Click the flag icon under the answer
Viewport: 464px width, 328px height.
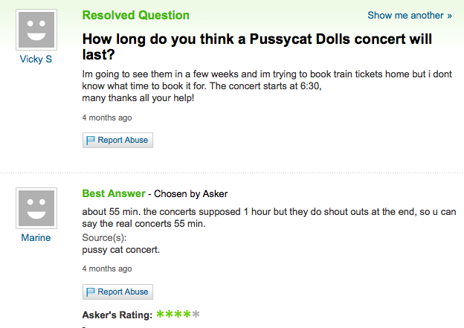[90, 292]
